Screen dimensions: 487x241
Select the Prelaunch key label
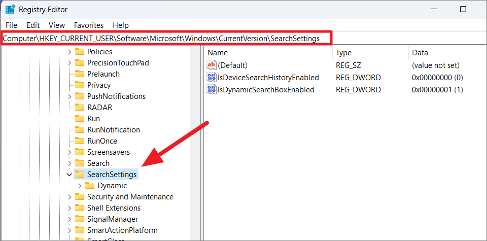pyautogui.click(x=103, y=74)
